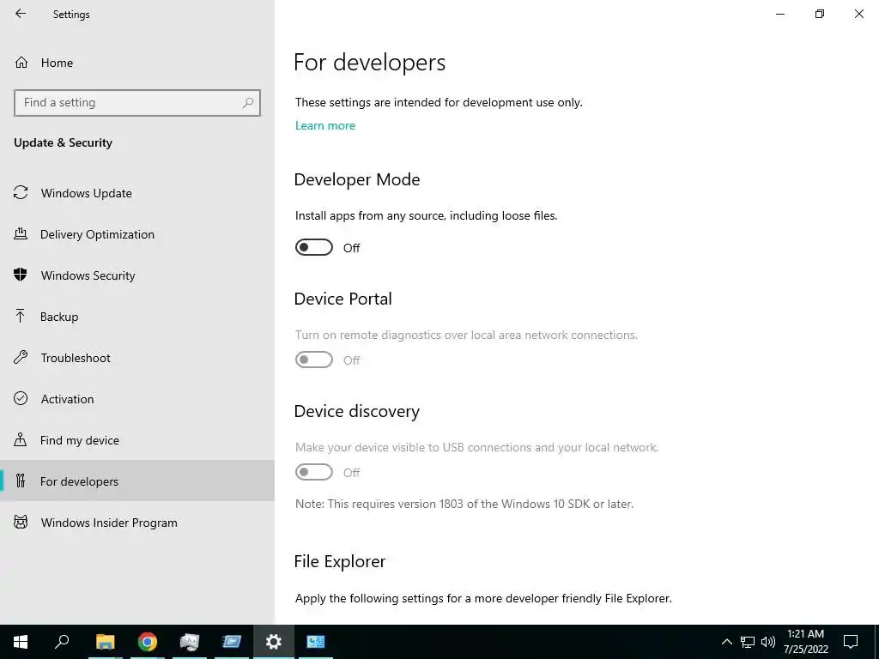This screenshot has width=879, height=659.
Task: Select For developers in the sidebar
Action: (x=137, y=481)
